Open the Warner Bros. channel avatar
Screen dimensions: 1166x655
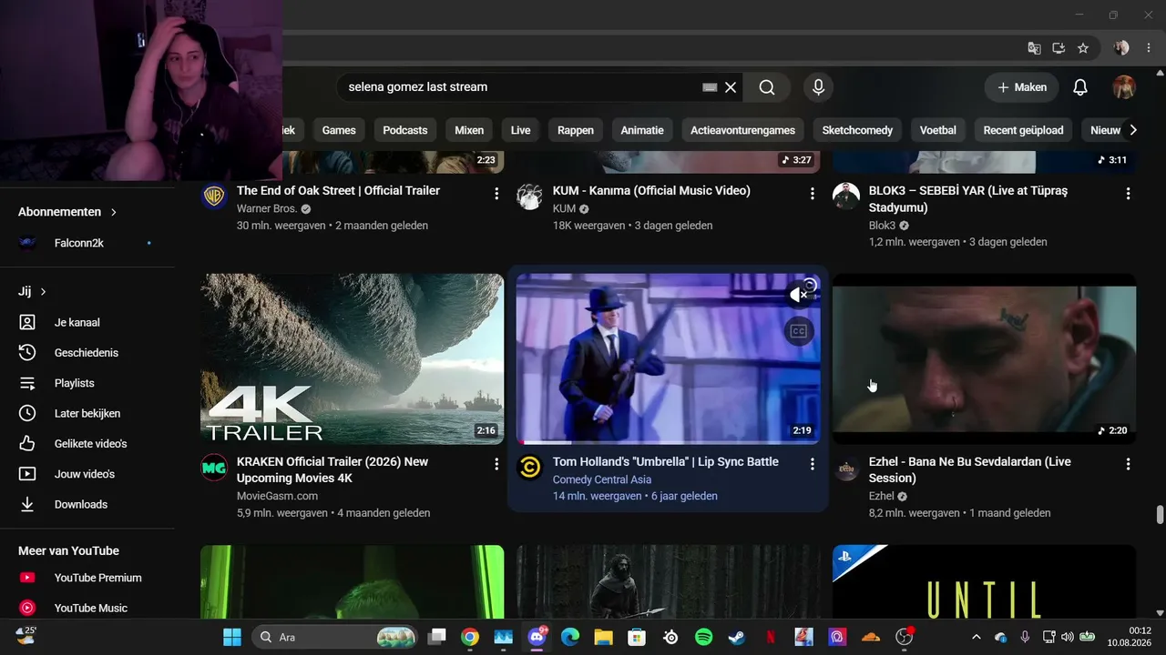point(214,196)
